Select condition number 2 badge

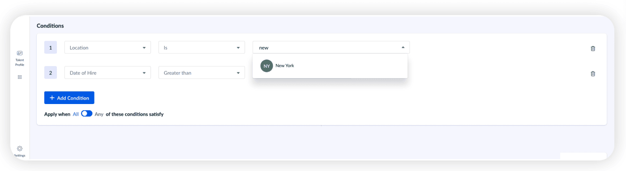tap(51, 73)
